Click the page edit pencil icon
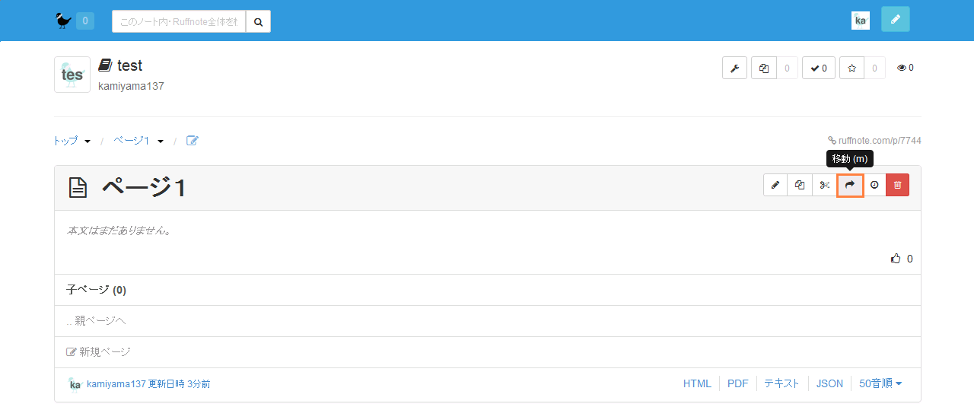Viewport: 974px width, 407px height. pyautogui.click(x=775, y=185)
